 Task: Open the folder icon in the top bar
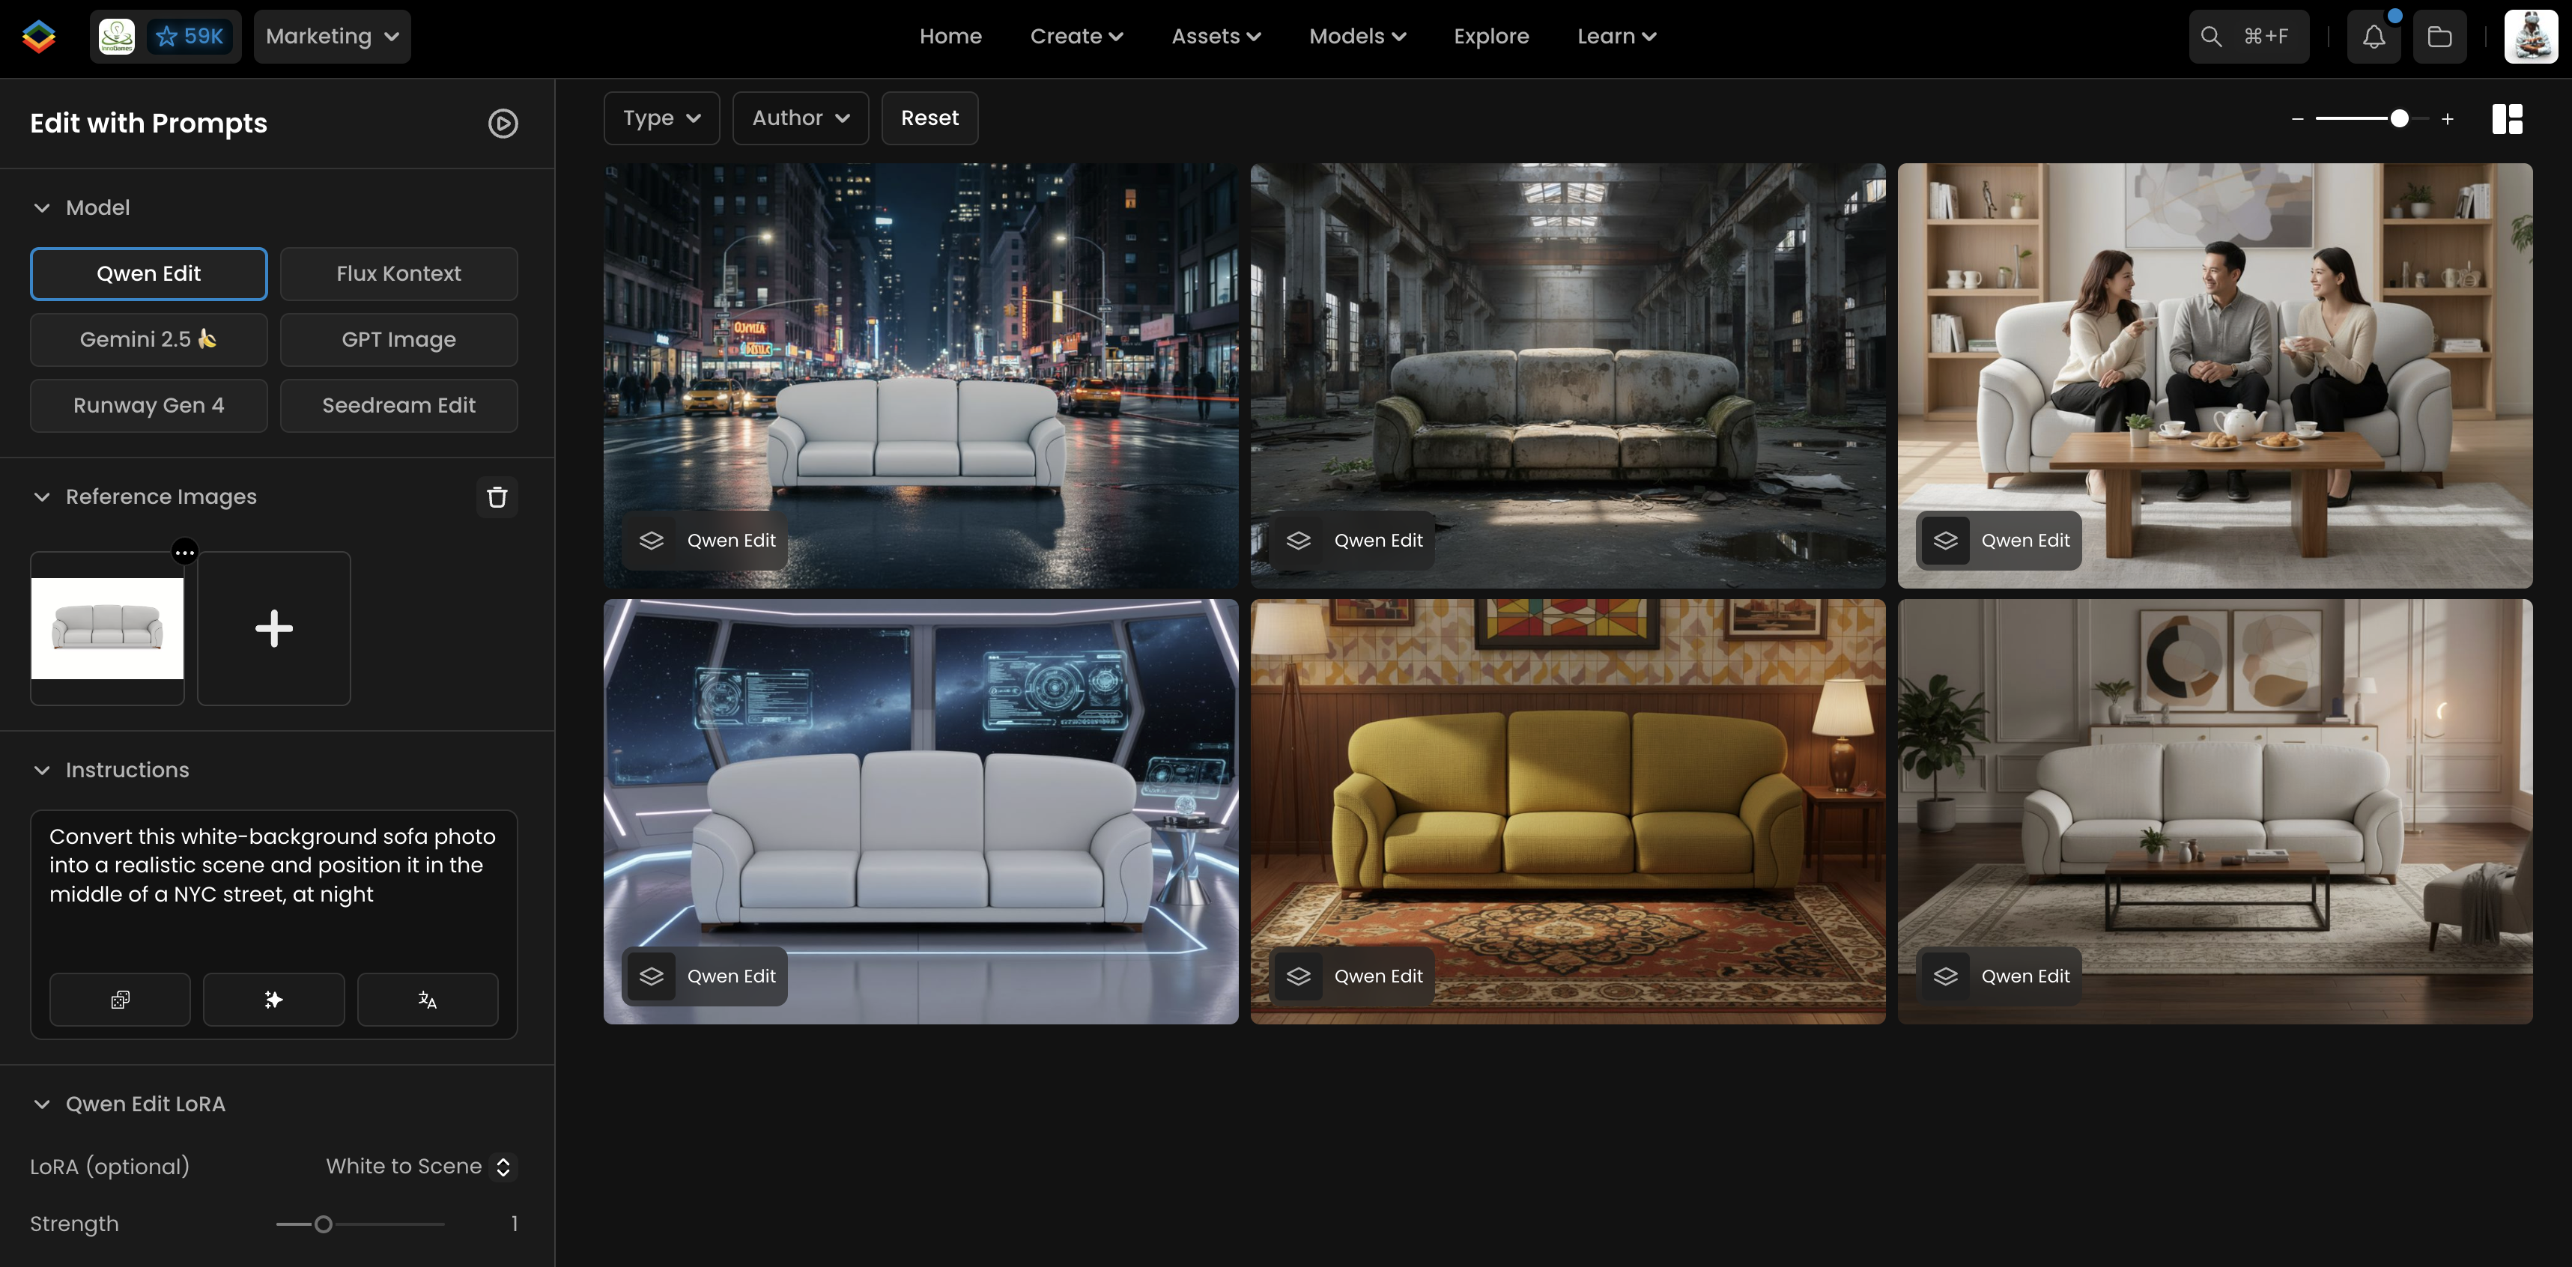click(2439, 37)
